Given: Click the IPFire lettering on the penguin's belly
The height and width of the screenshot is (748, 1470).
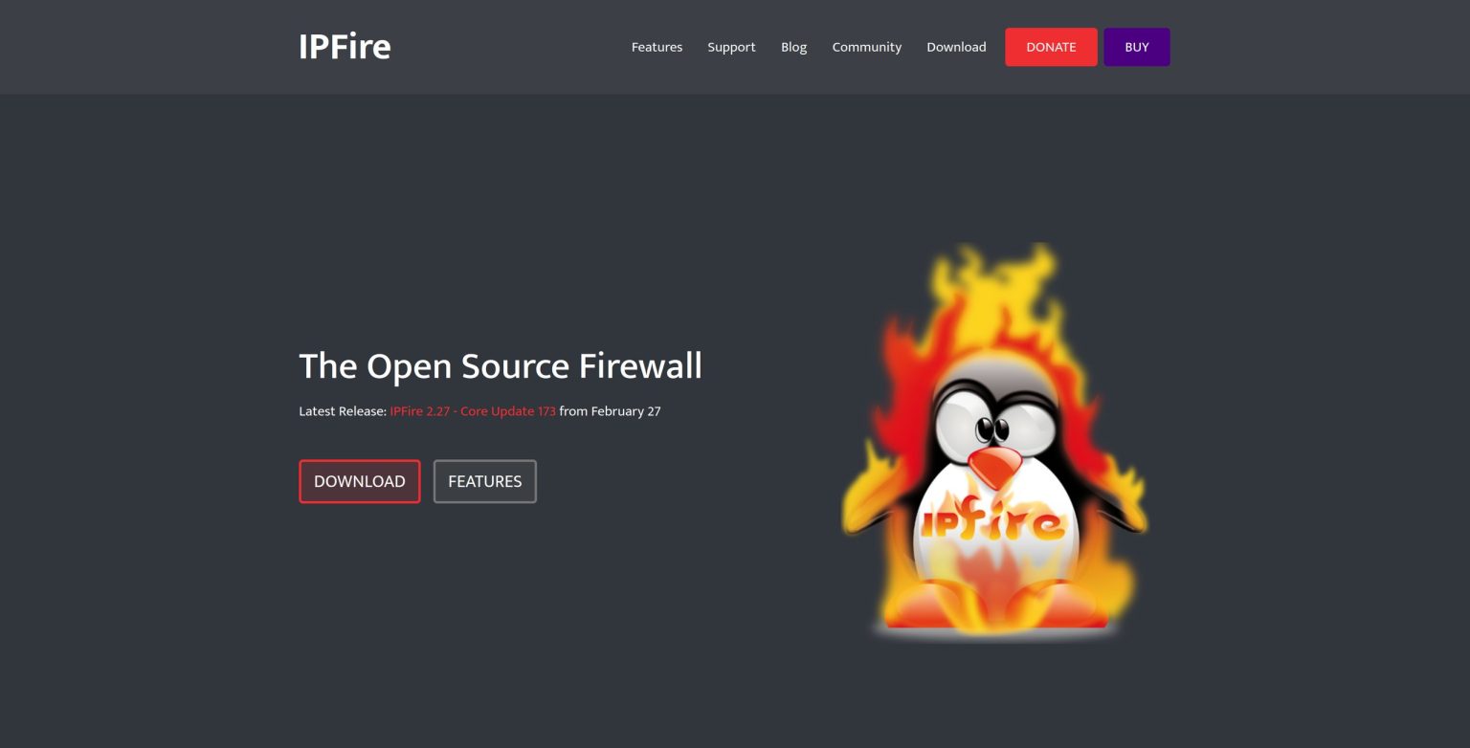Looking at the screenshot, I should click(991, 521).
